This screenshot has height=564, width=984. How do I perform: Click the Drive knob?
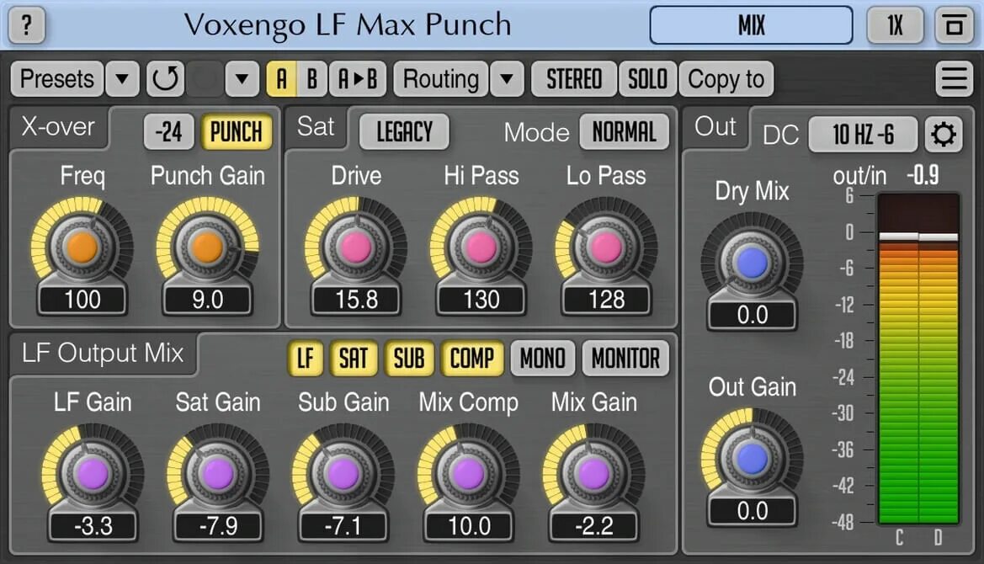tap(356, 247)
